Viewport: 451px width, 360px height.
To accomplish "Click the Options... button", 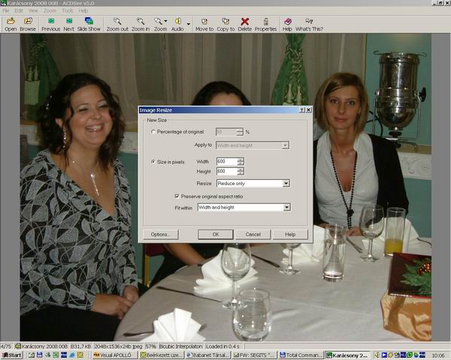I will point(159,234).
